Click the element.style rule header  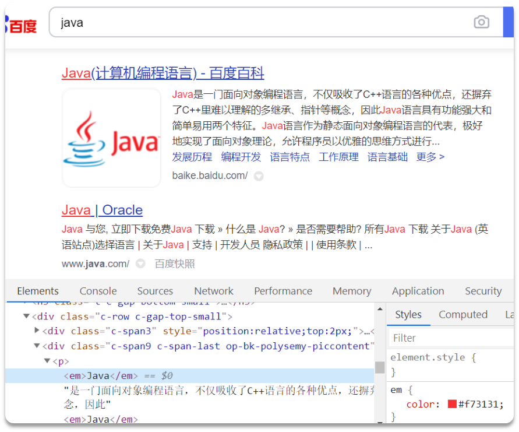click(x=433, y=357)
